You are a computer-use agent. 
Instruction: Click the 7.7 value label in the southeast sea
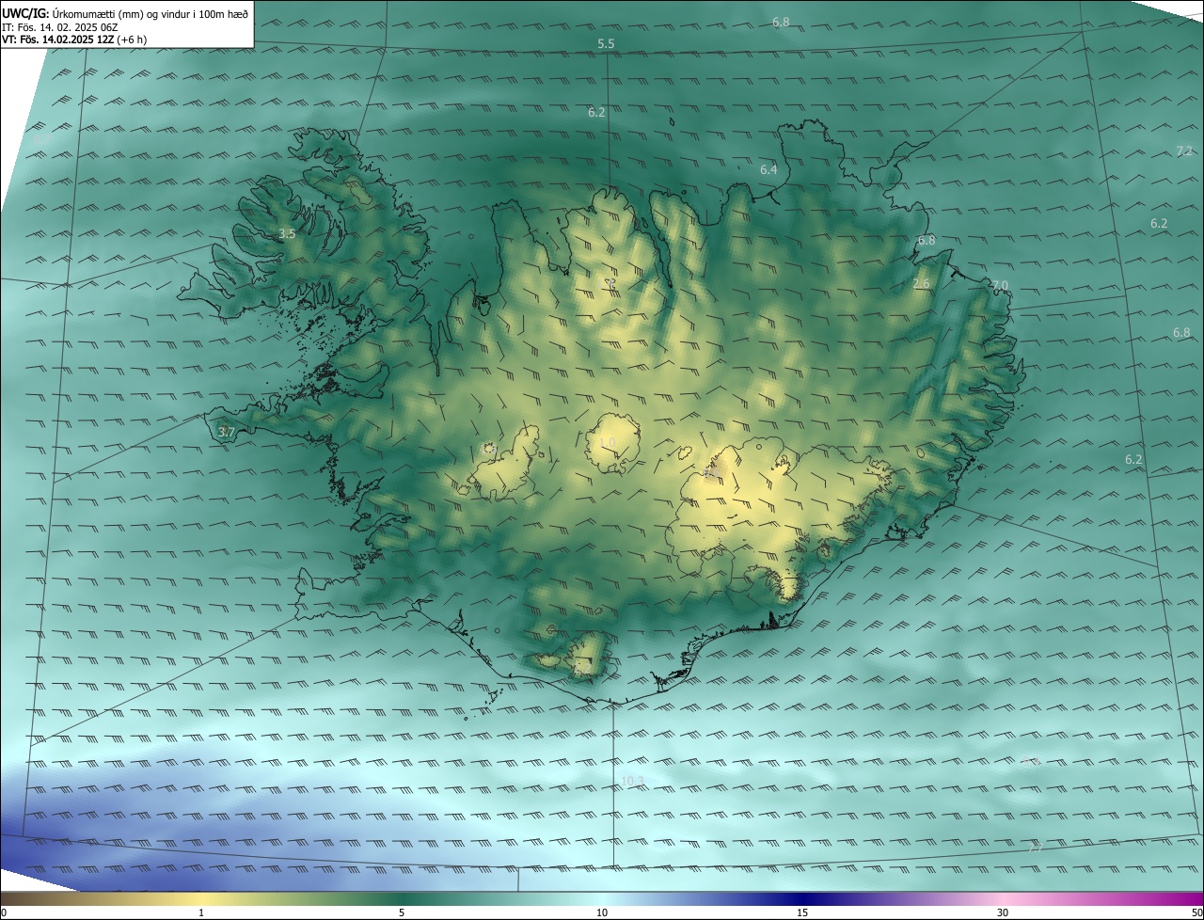1035,849
